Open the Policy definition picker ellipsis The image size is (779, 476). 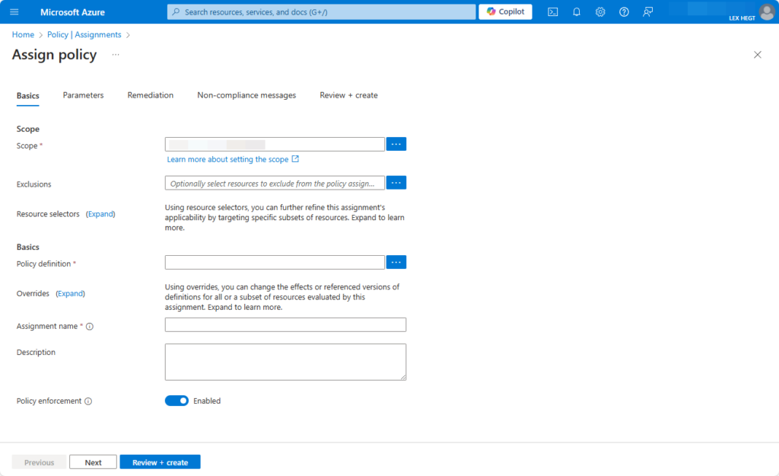(x=396, y=261)
